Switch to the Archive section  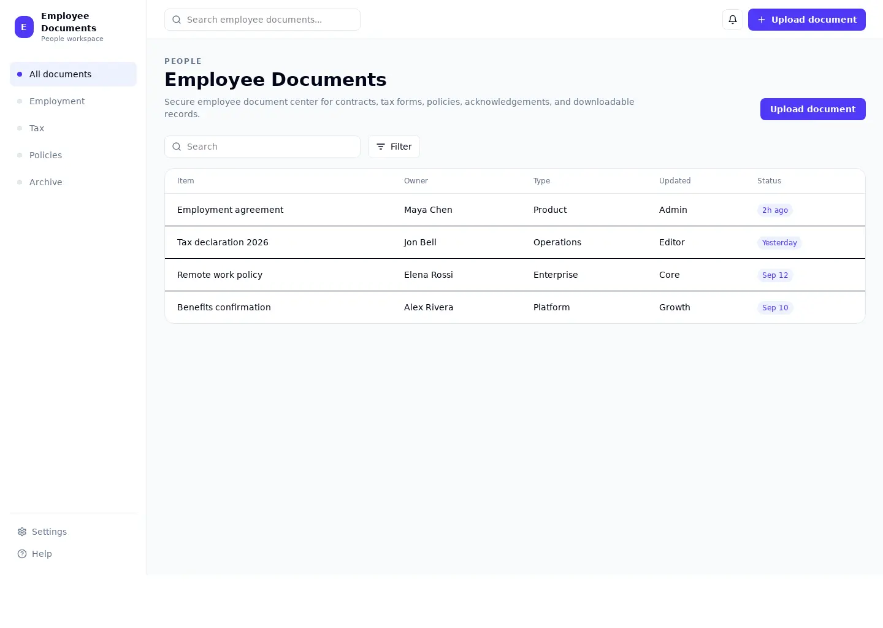point(73,182)
